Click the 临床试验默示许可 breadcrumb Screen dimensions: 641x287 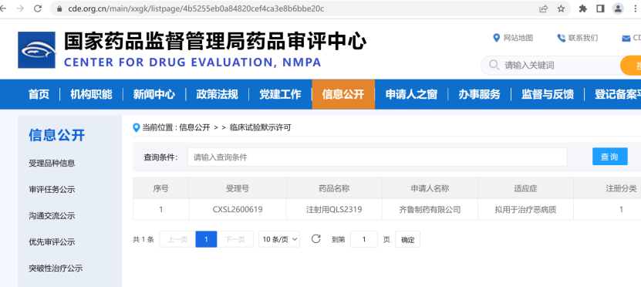261,128
